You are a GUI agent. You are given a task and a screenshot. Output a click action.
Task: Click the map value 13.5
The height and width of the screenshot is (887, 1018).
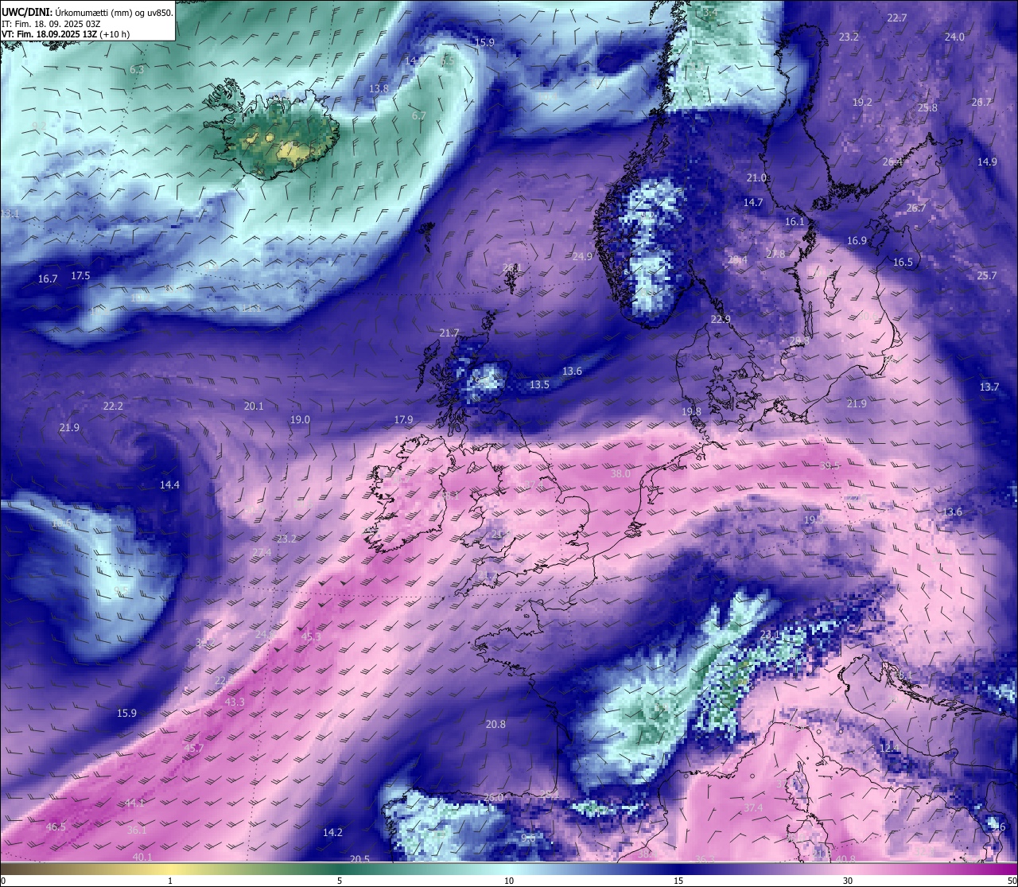coord(539,384)
